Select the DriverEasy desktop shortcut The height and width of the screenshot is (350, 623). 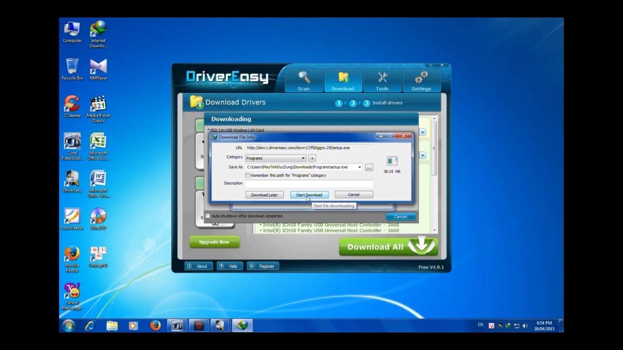pyautogui.click(x=72, y=181)
